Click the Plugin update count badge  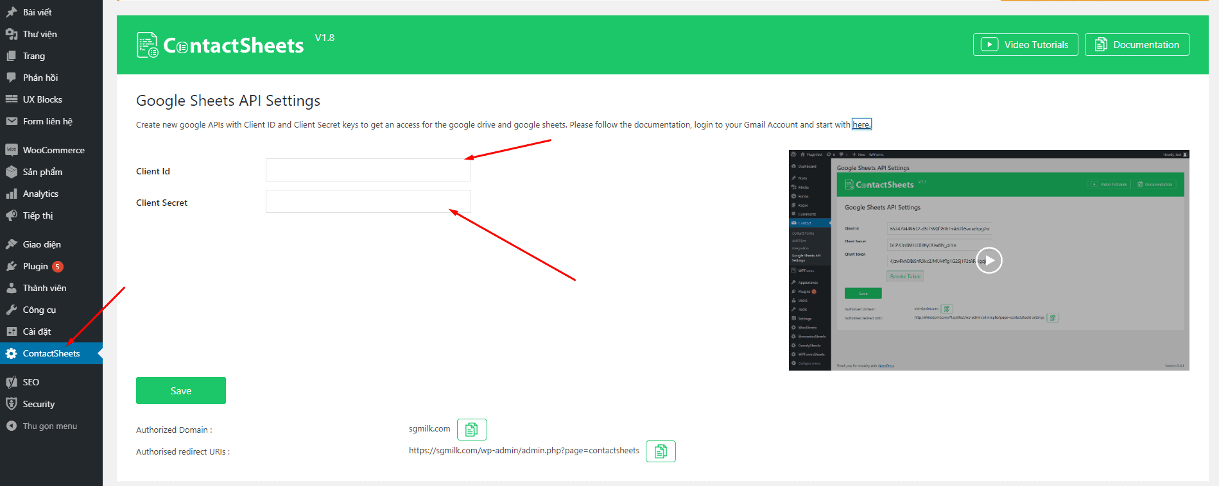pyautogui.click(x=58, y=267)
